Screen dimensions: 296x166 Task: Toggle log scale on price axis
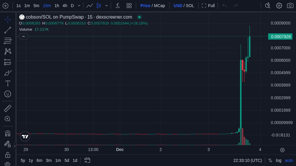tap(279, 160)
